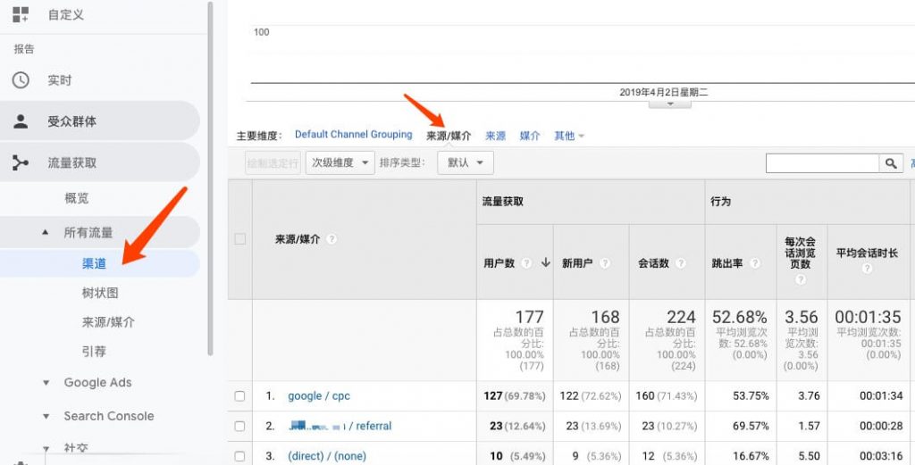
Task: Open the 实时 reports menu
Action: coord(60,80)
